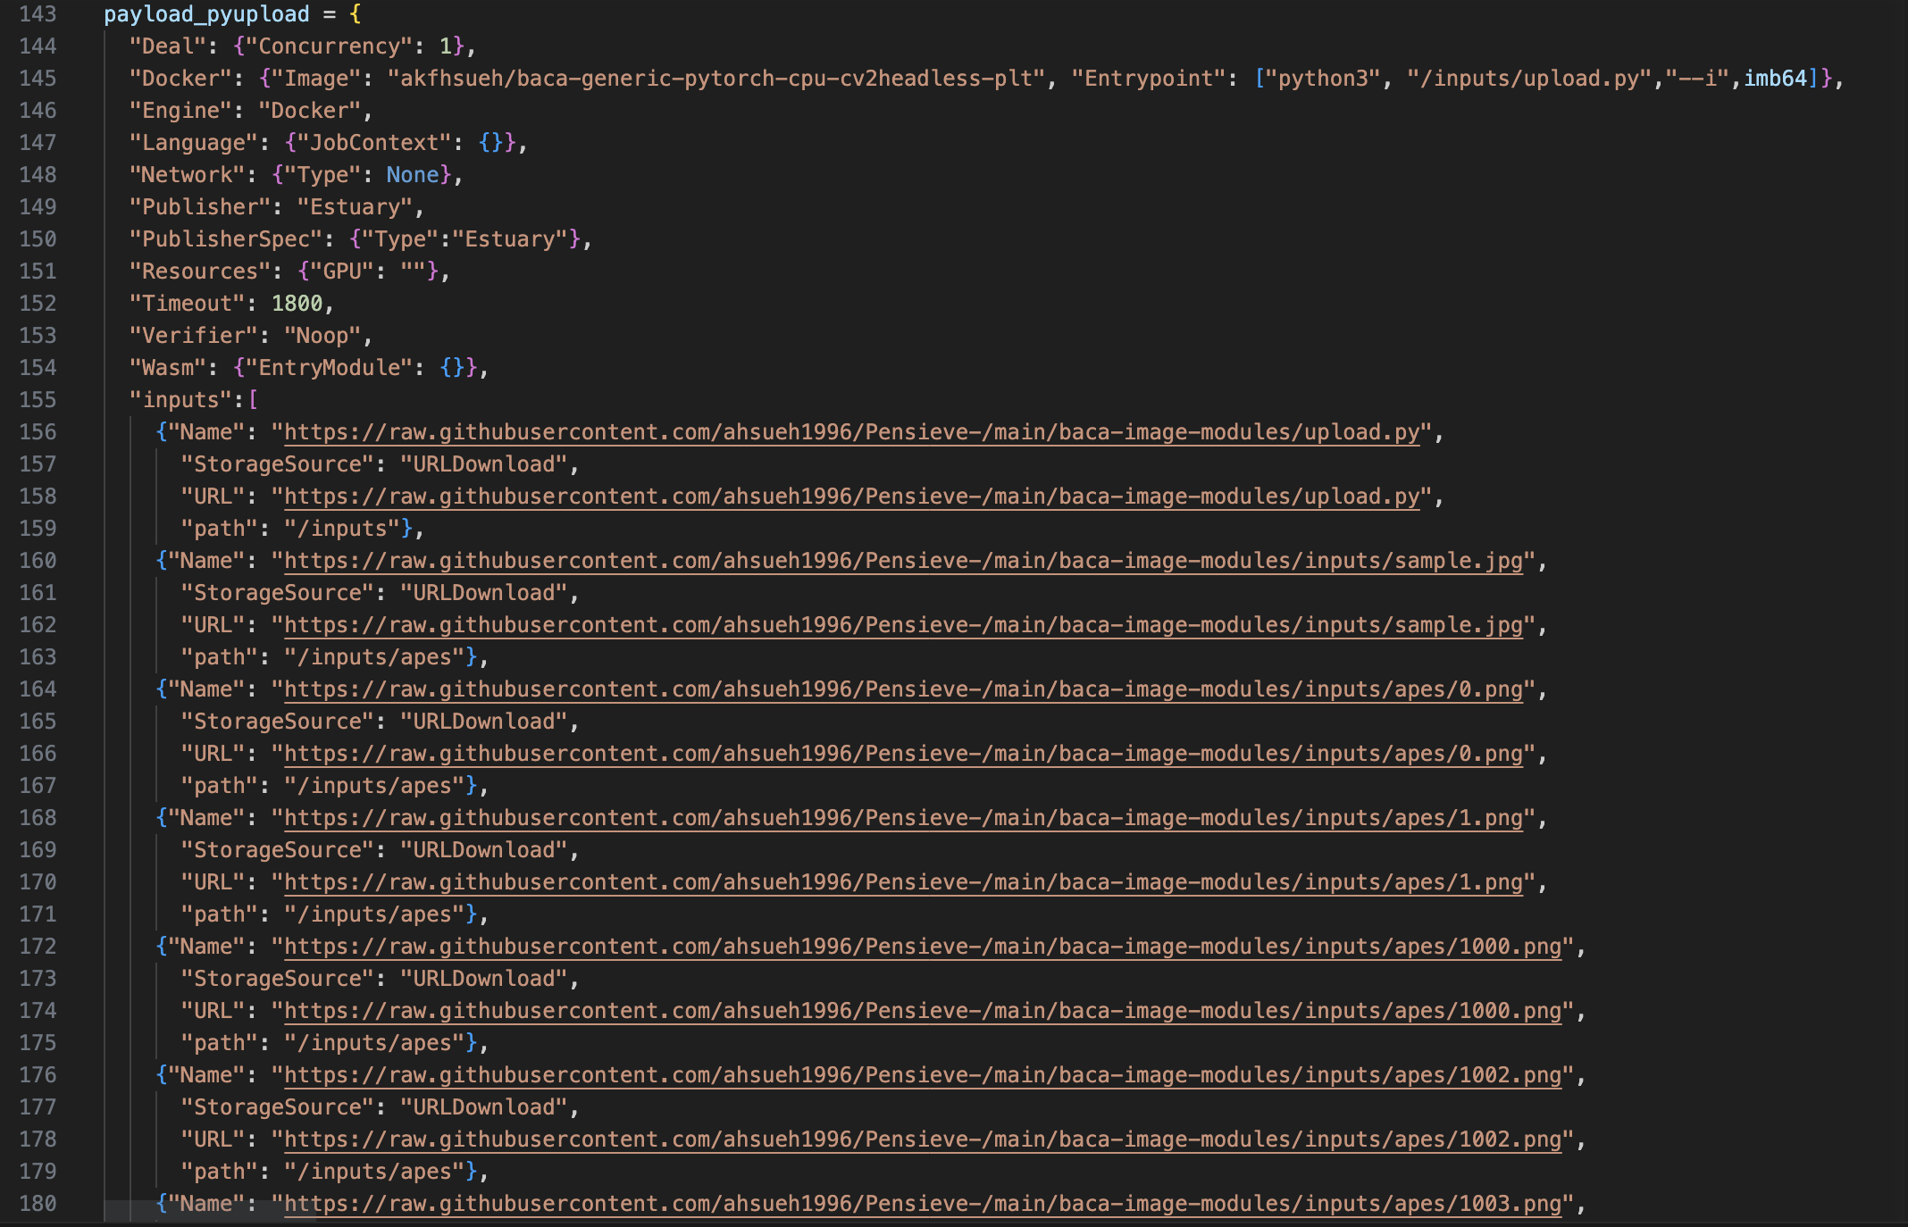Click the "Timeout" key
The width and height of the screenshot is (1908, 1227).
(188, 304)
